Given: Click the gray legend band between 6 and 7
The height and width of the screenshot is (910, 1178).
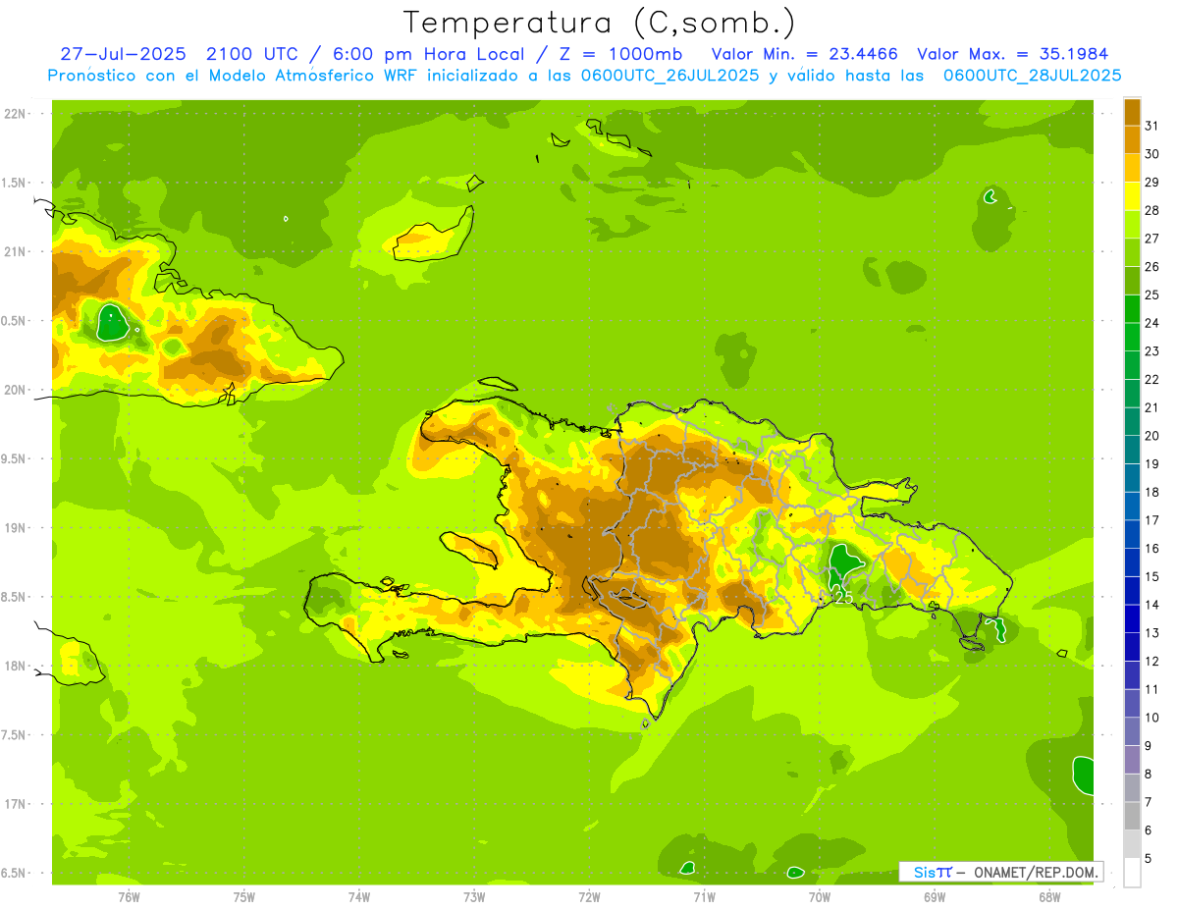Looking at the screenshot, I should coord(1132,817).
